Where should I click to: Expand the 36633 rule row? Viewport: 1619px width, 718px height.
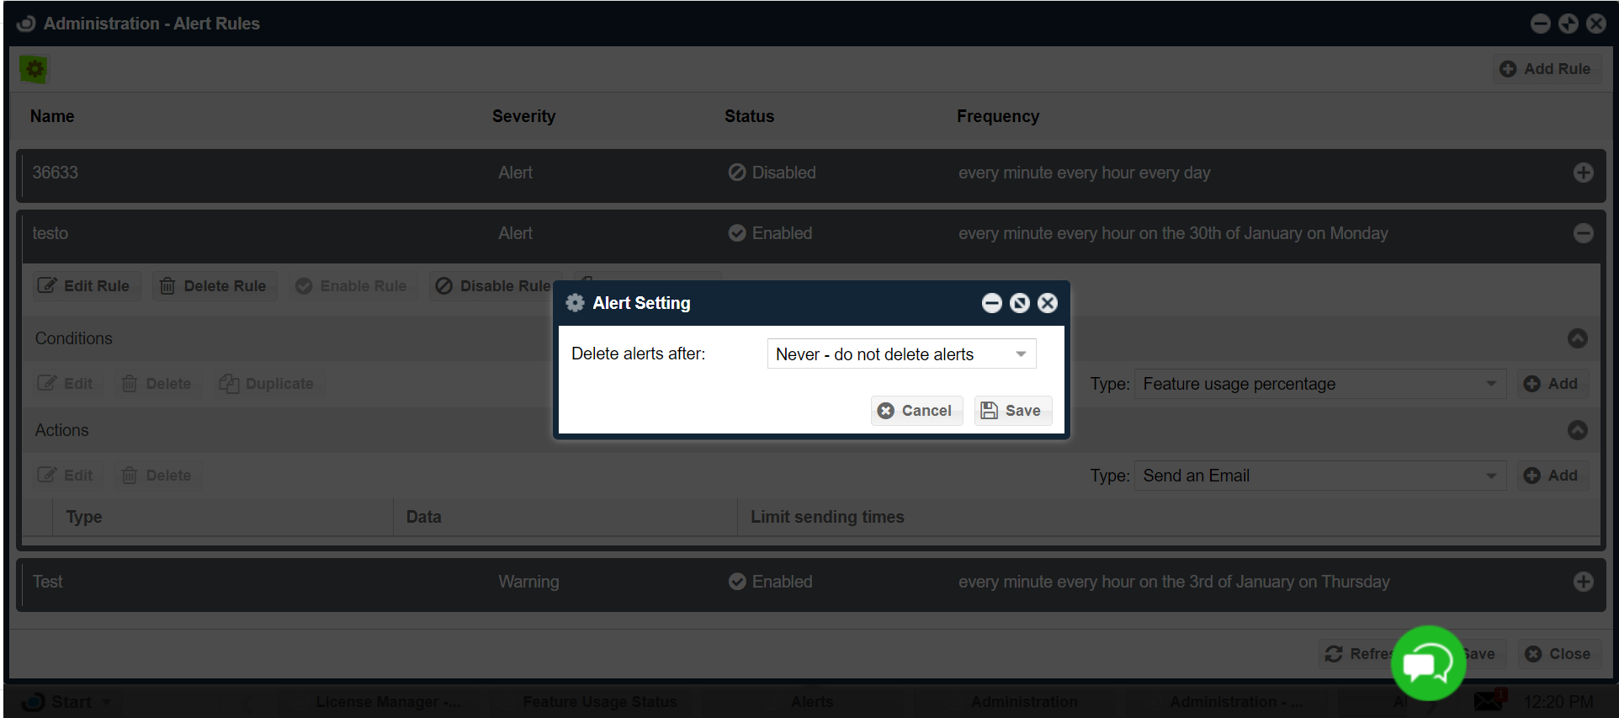click(1583, 173)
